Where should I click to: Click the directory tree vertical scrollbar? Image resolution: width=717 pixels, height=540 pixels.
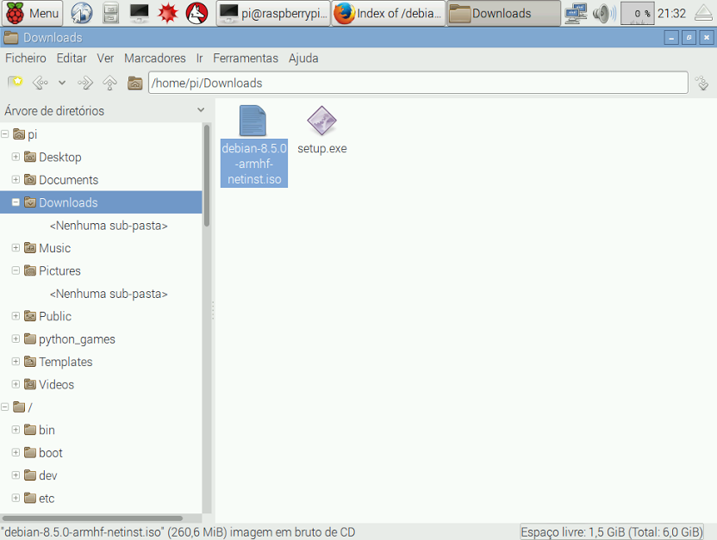(x=207, y=176)
